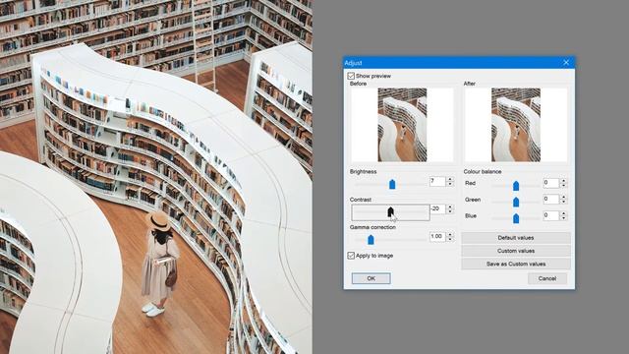Decrease Gamma correction with down stepper
This screenshot has width=629, height=354.
click(x=450, y=239)
